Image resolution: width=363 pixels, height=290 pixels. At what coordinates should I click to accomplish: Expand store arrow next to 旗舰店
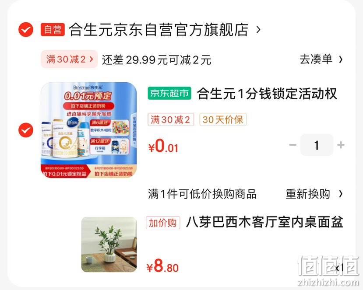point(259,30)
